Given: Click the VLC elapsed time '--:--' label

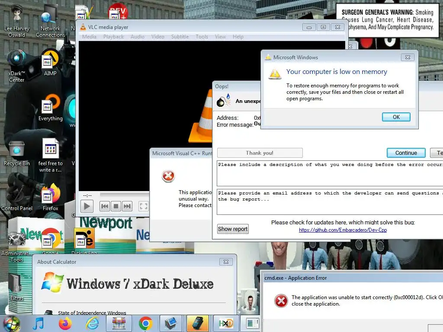Looking at the screenshot, I should click(x=87, y=195).
